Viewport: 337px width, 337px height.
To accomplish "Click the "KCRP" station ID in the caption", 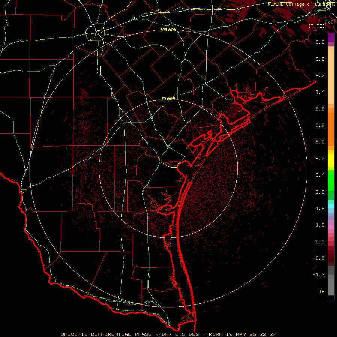I will (215, 334).
